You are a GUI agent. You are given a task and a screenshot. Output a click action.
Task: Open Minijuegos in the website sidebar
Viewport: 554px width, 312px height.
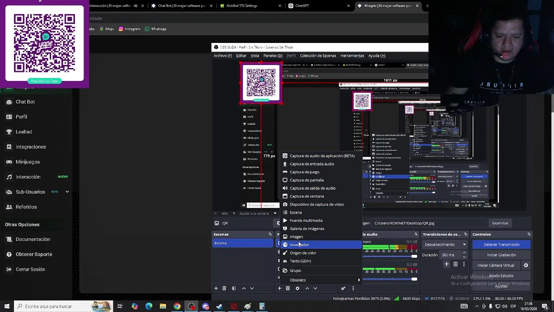(x=28, y=162)
